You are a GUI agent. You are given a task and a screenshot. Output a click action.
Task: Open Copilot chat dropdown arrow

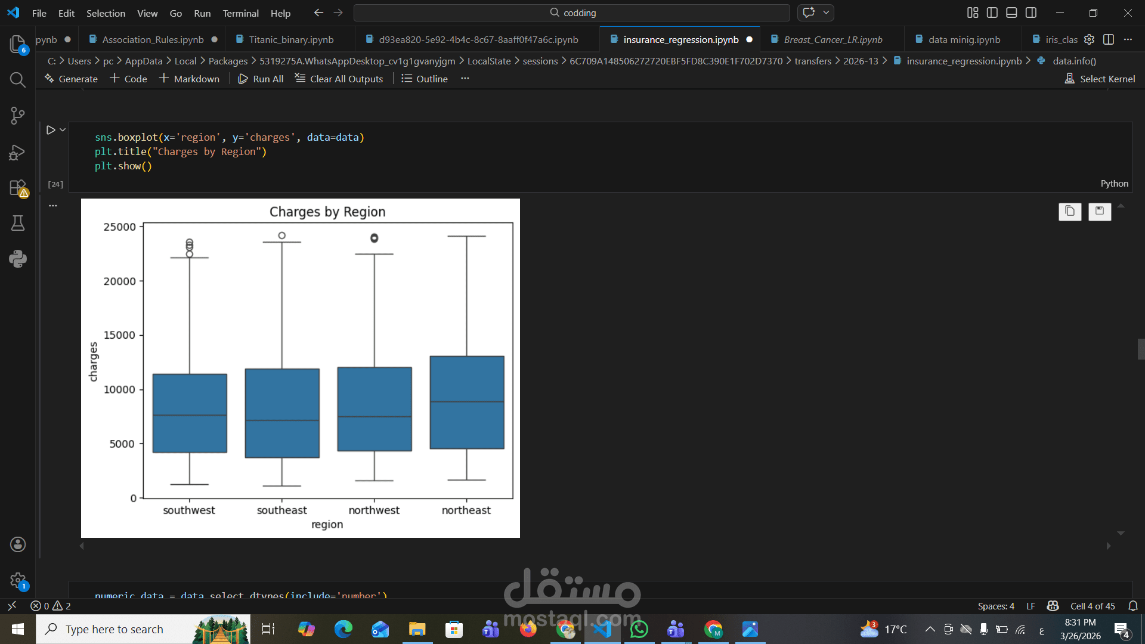tap(826, 13)
